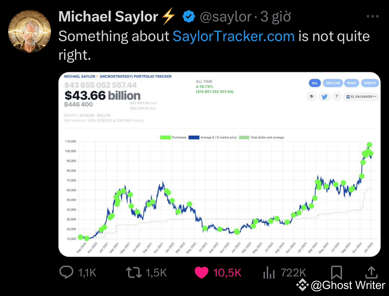Image resolution: width=389 pixels, height=296 pixels.
Task: Open the share options for the tweet
Action: pos(371,272)
